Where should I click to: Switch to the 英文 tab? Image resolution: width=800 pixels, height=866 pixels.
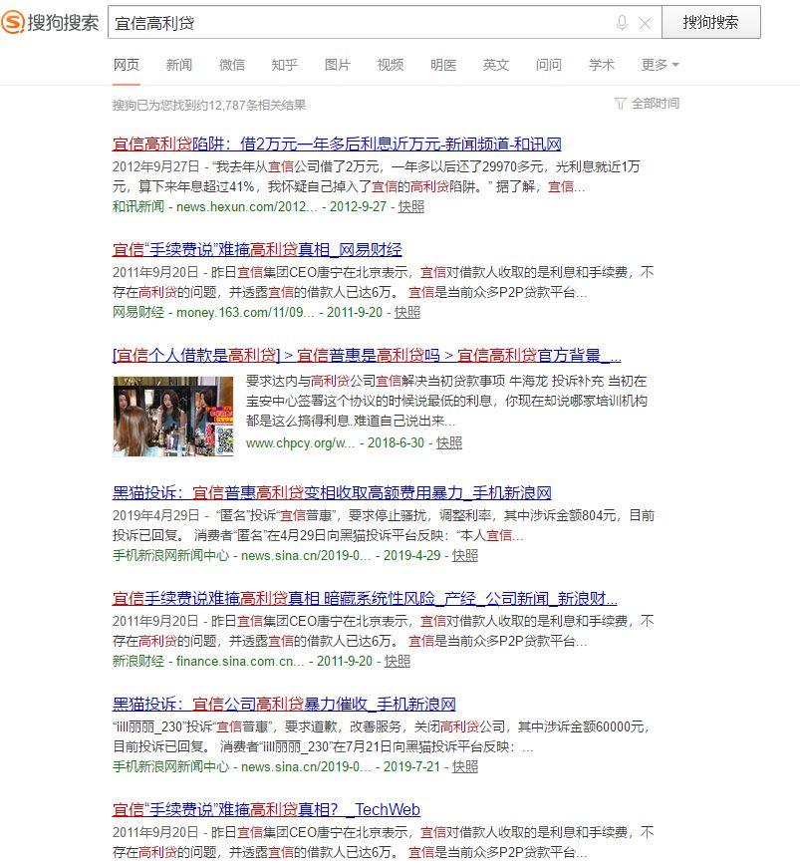click(496, 65)
